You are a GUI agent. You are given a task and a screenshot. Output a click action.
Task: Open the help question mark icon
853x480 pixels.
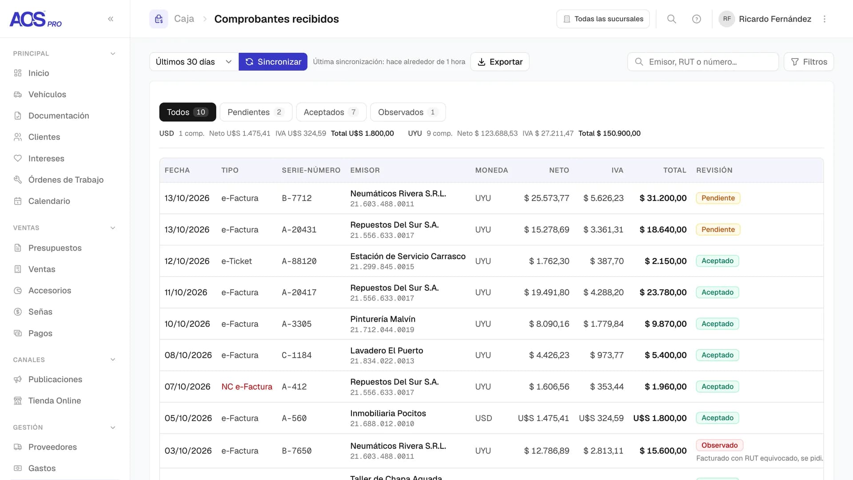pyautogui.click(x=697, y=19)
